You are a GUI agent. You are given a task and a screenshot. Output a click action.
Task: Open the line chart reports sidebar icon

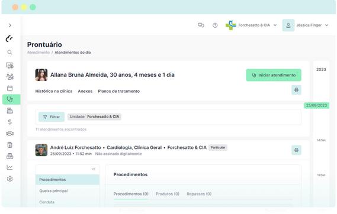(x=9, y=167)
